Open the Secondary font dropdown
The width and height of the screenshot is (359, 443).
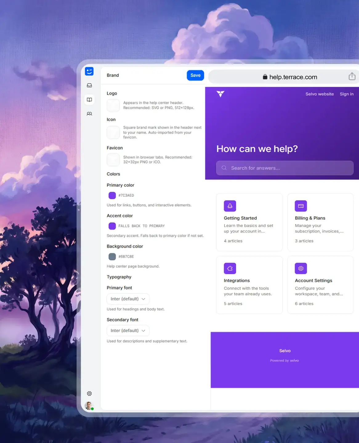point(128,330)
